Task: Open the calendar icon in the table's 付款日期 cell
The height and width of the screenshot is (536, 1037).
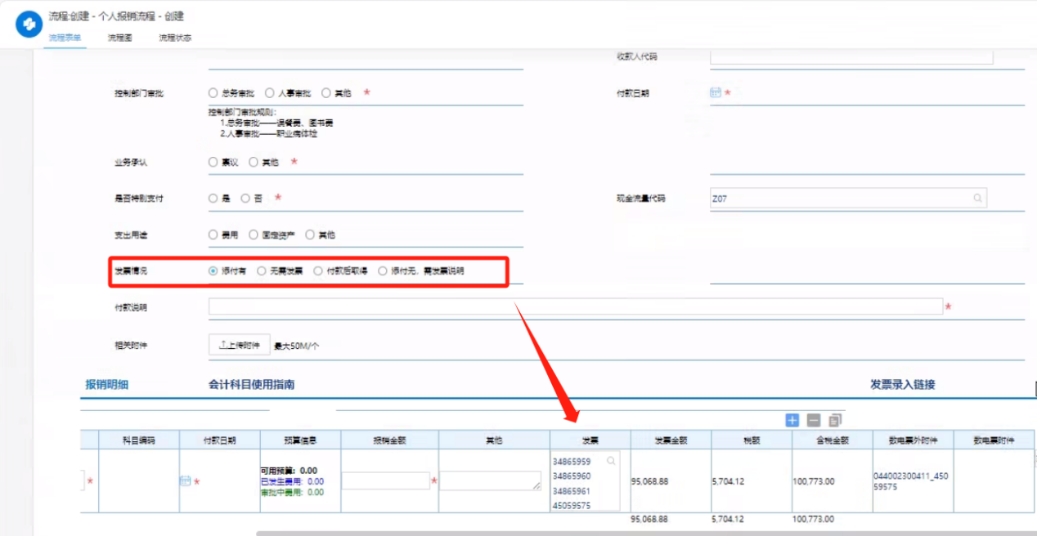Action: click(186, 481)
